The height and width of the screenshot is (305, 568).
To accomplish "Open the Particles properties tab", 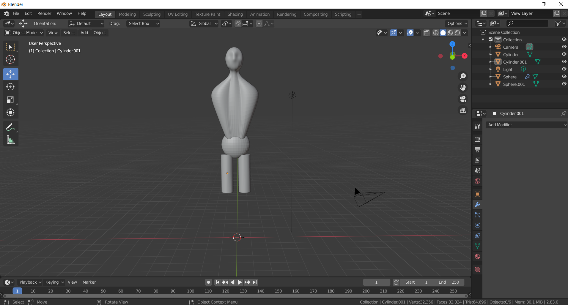I will pos(477,215).
